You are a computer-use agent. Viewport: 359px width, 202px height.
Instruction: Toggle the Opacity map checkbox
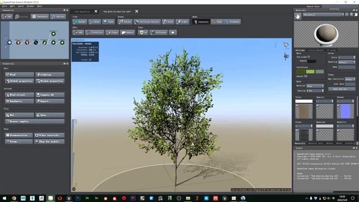pos(317,105)
